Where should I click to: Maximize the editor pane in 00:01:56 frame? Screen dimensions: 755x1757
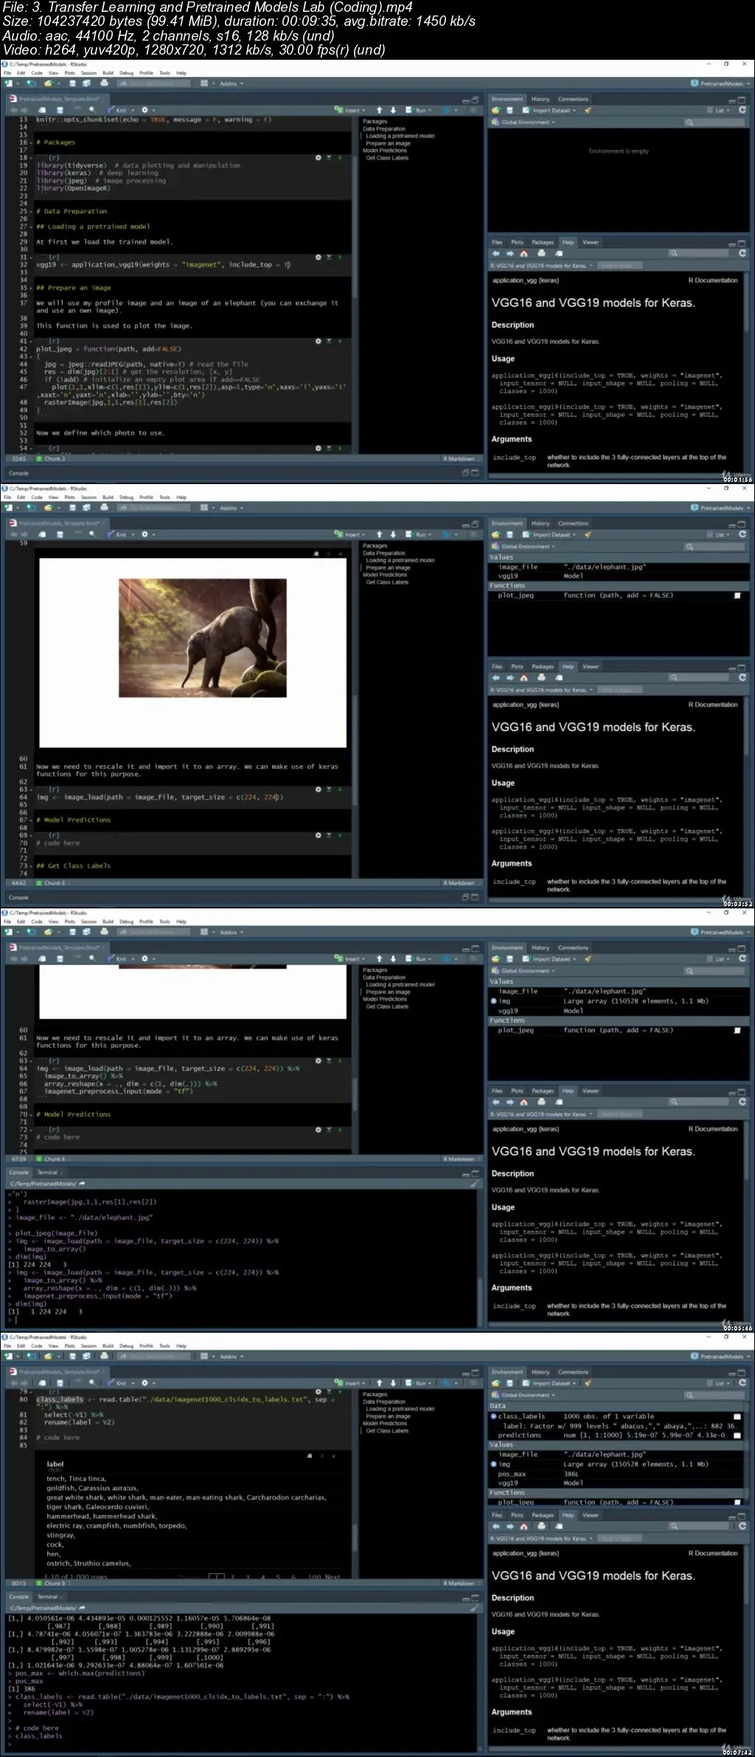(x=476, y=100)
